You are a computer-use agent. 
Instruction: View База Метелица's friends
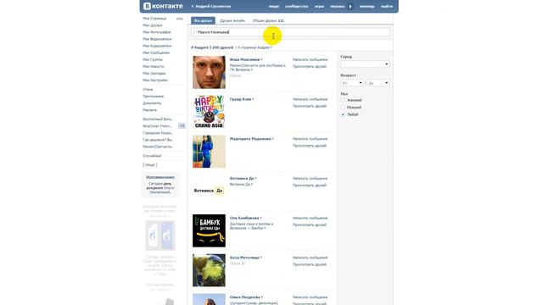pos(309,264)
